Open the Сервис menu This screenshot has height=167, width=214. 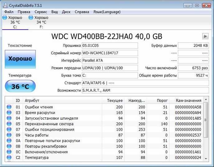(x=41, y=12)
